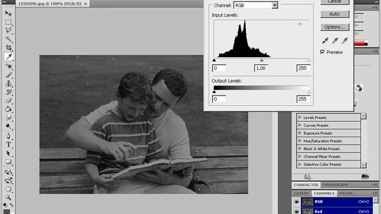Expand Selective Color Presets

pos(300,164)
